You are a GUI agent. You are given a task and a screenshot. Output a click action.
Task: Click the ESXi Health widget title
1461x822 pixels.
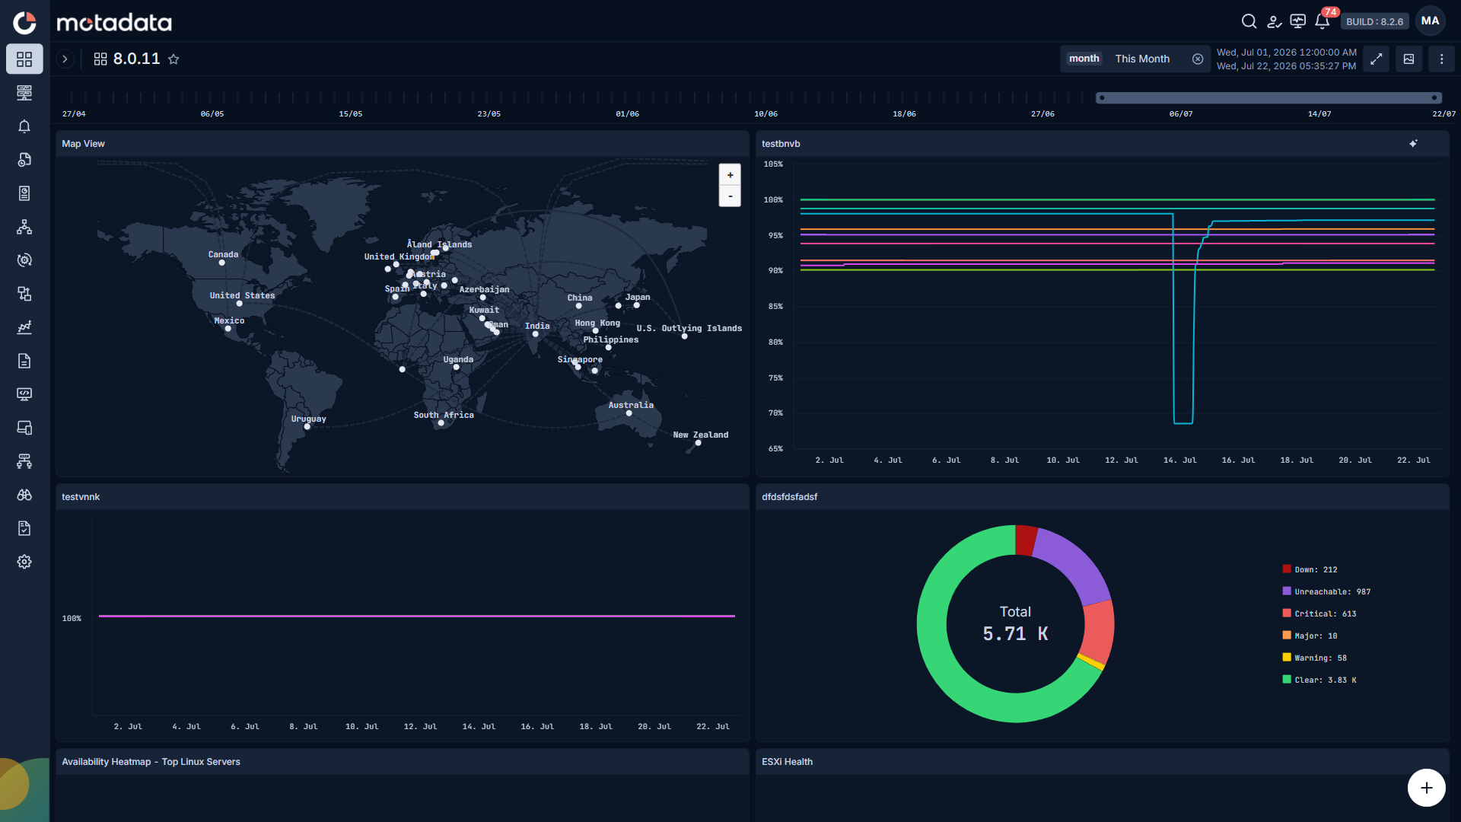787,762
